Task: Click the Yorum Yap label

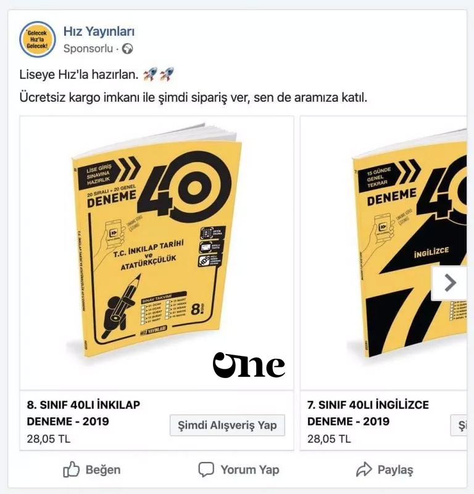Action: (x=250, y=470)
